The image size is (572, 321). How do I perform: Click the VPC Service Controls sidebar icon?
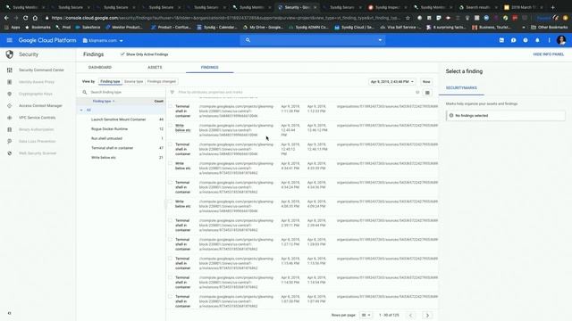10,118
